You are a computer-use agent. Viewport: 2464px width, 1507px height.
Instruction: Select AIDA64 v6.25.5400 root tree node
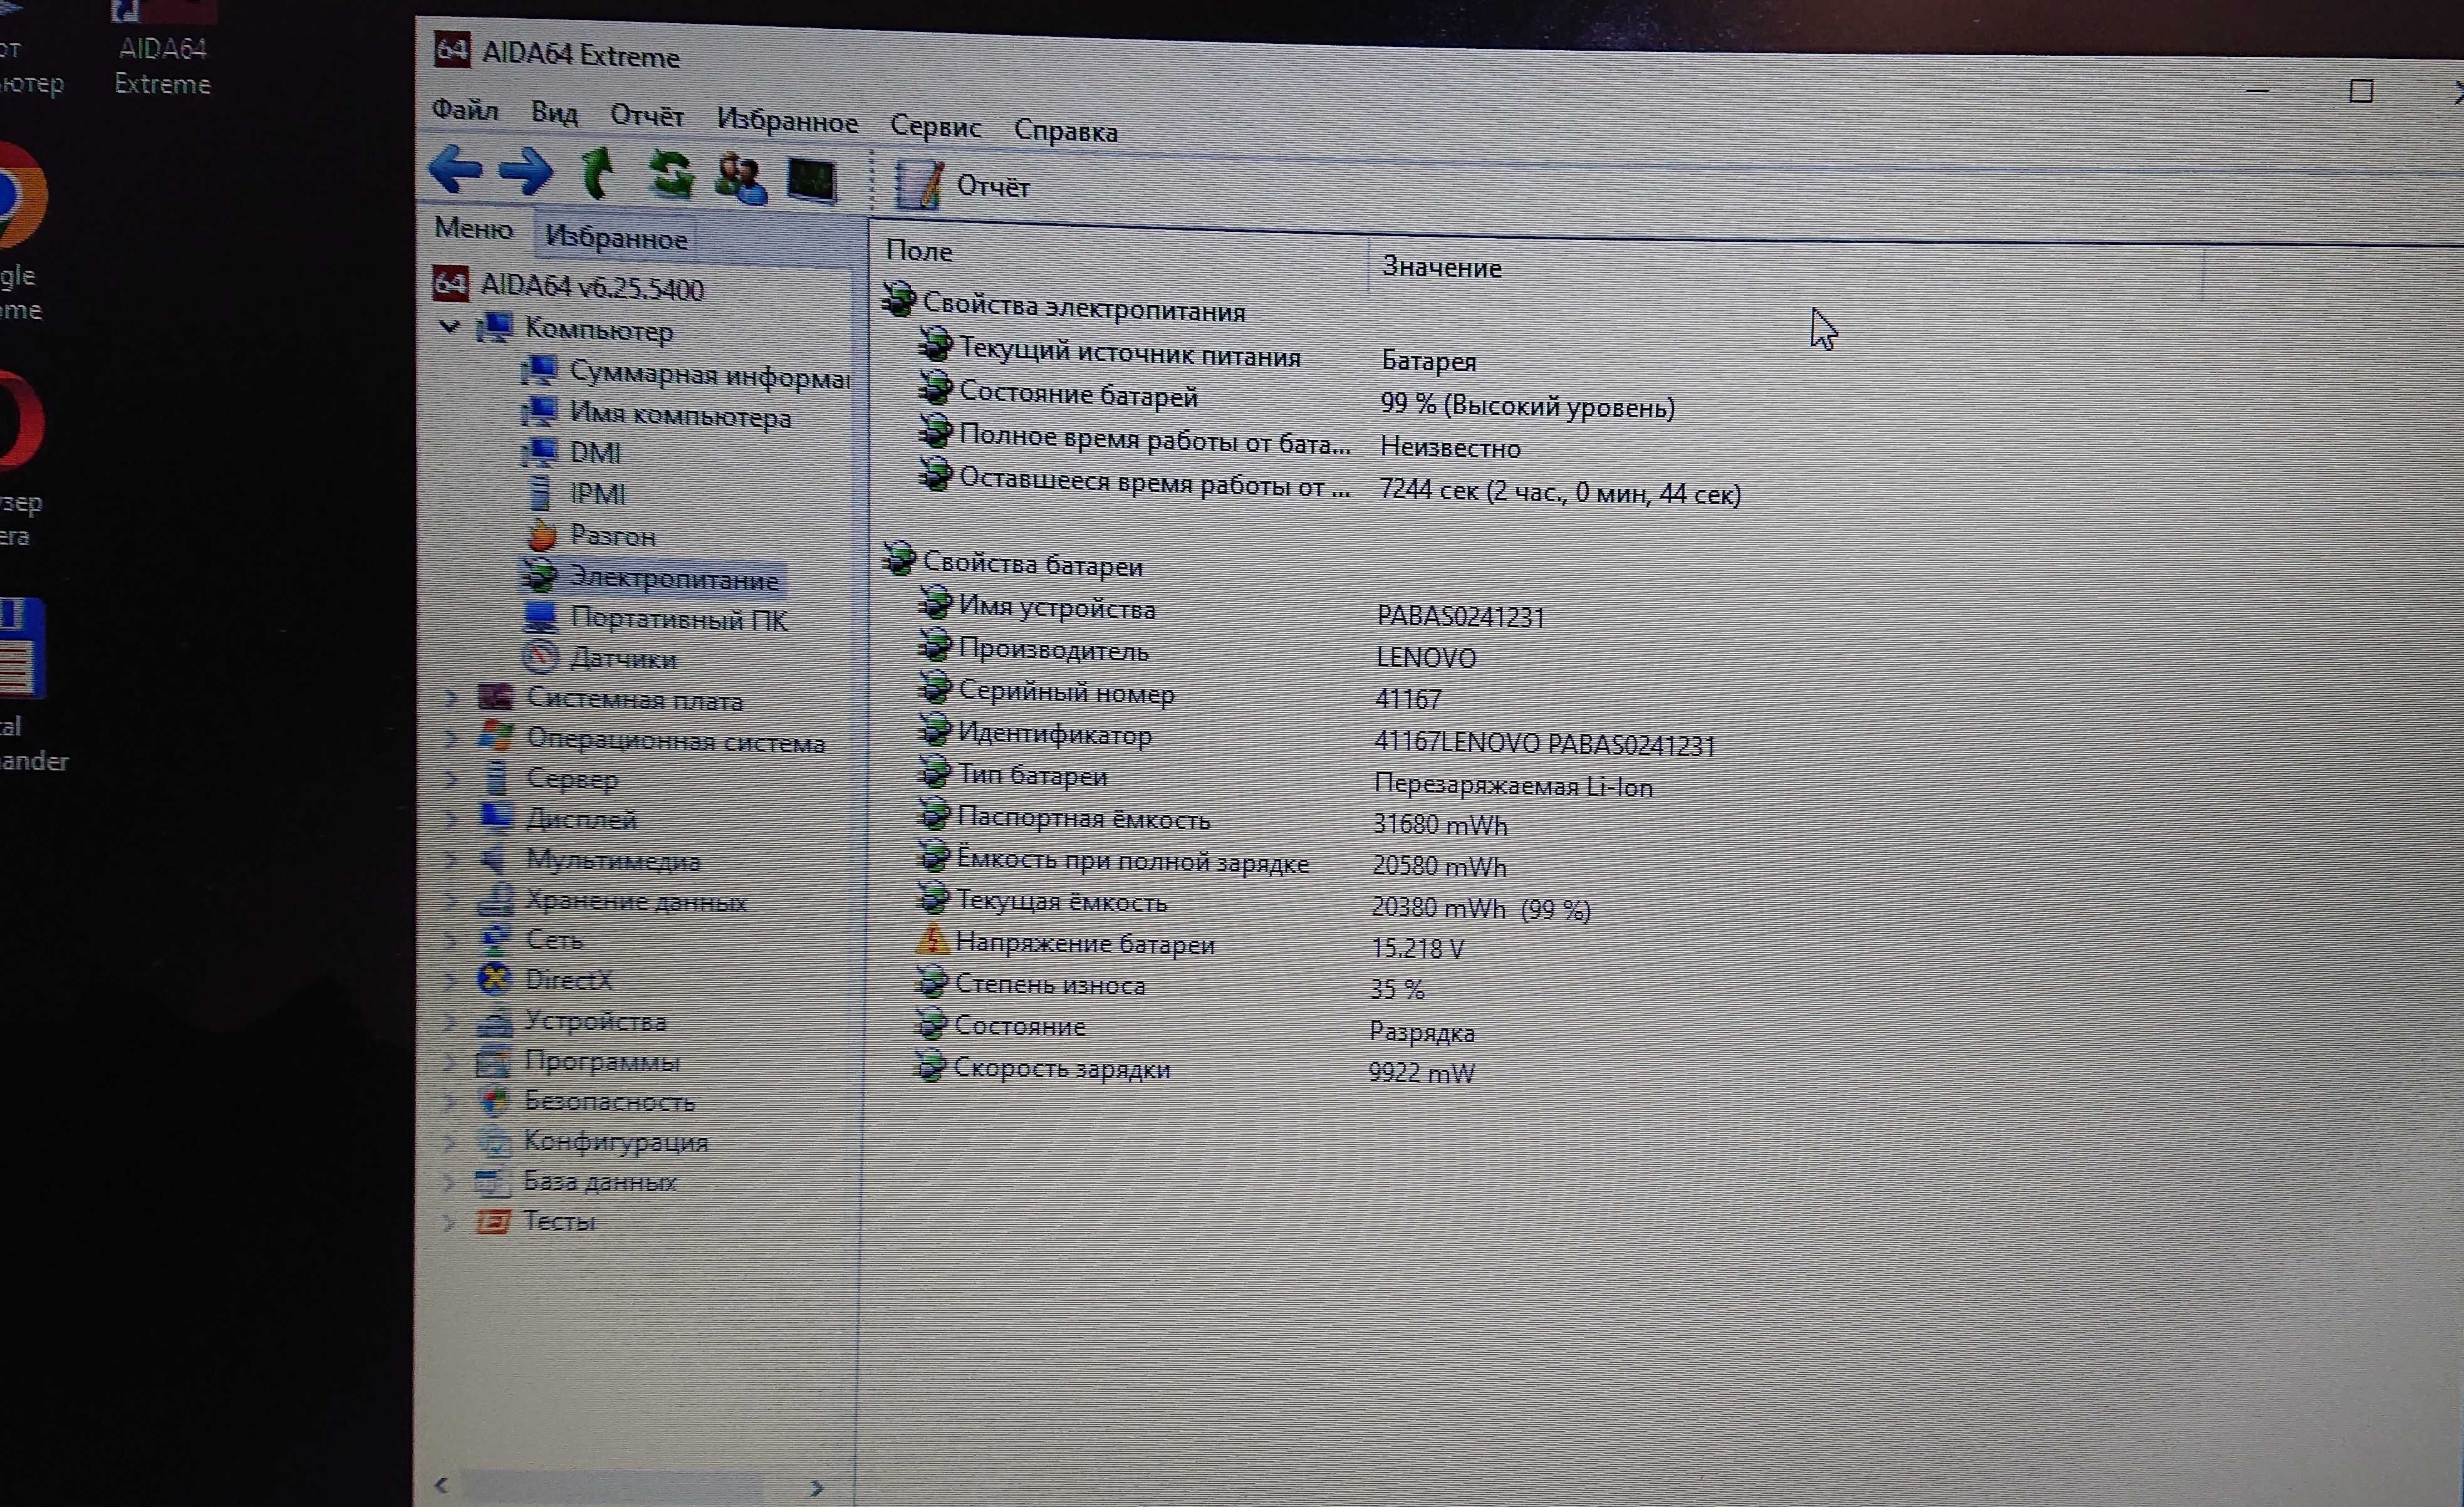pos(568,287)
